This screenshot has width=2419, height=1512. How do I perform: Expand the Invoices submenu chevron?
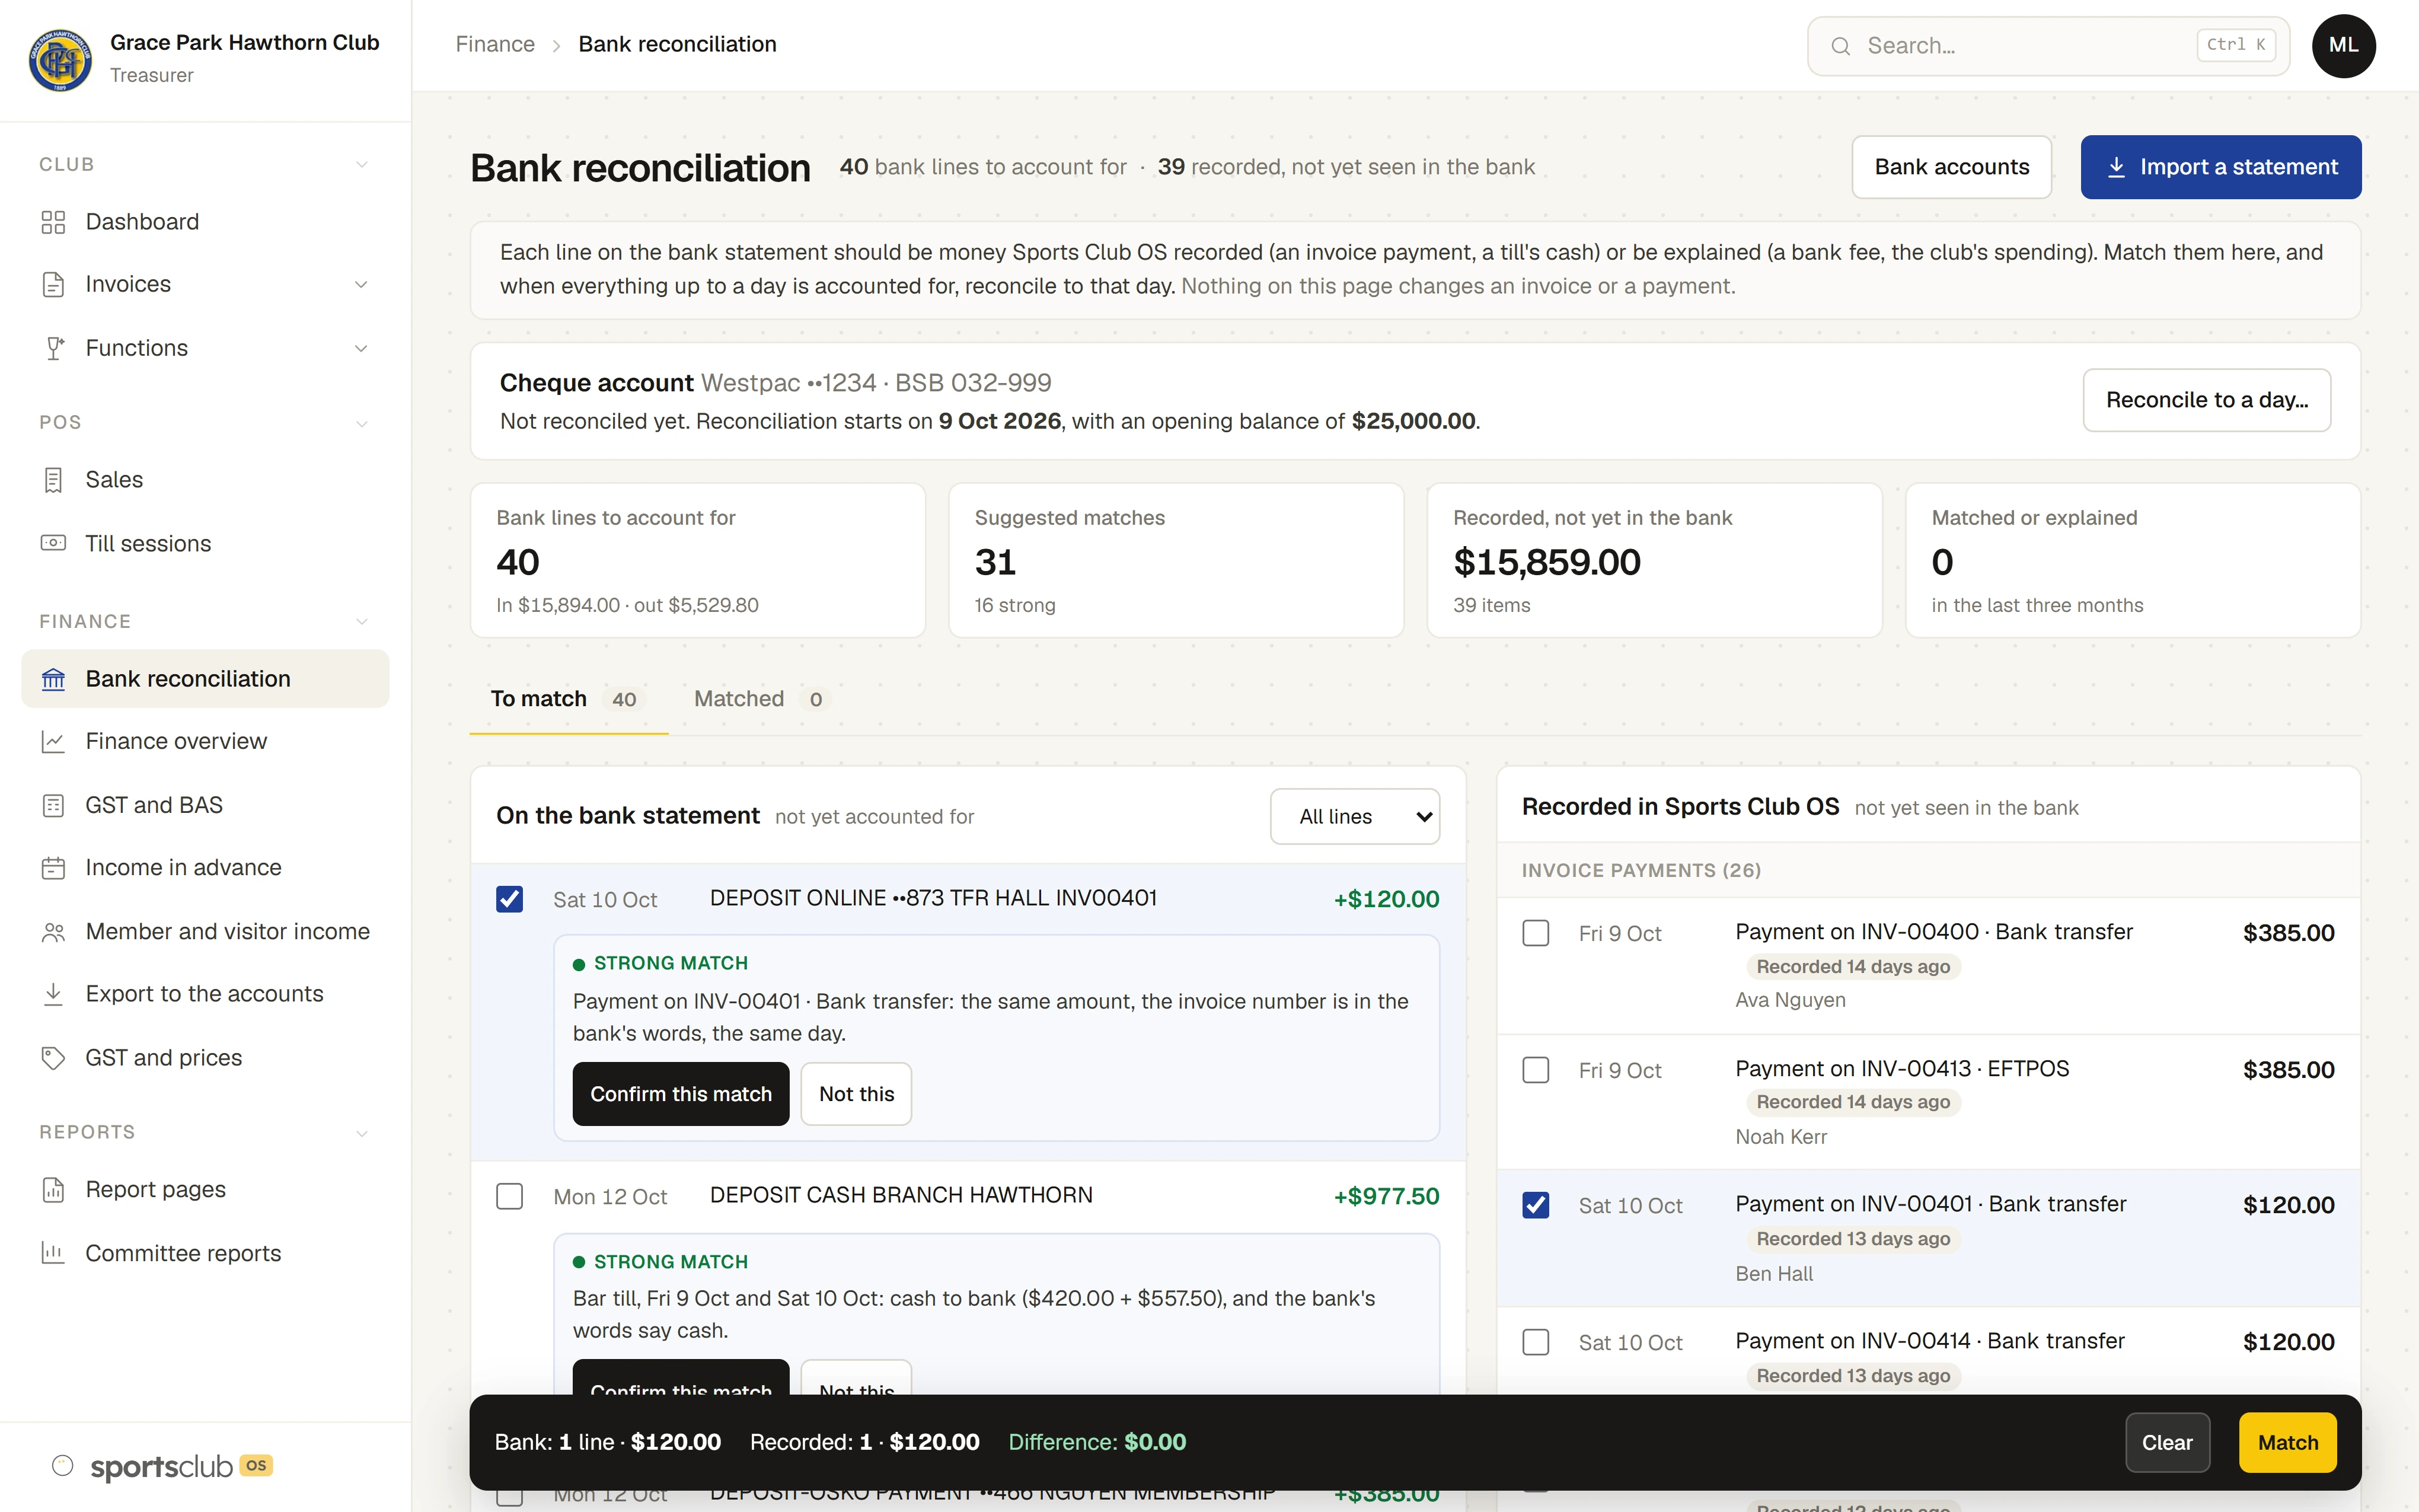pyautogui.click(x=362, y=285)
